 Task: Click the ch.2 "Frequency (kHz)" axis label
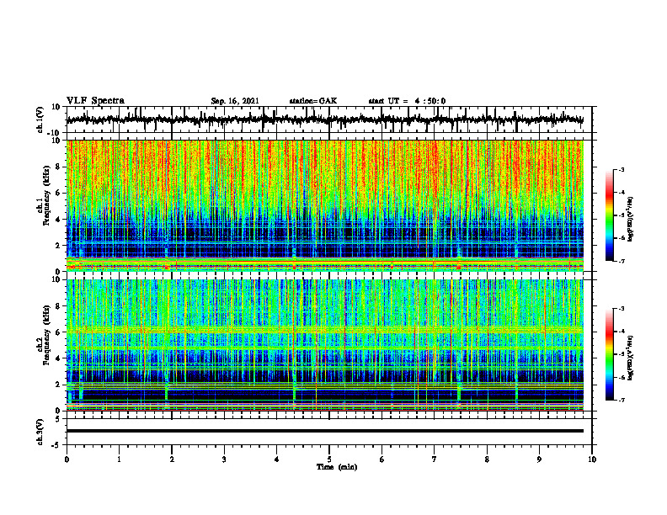(x=46, y=335)
